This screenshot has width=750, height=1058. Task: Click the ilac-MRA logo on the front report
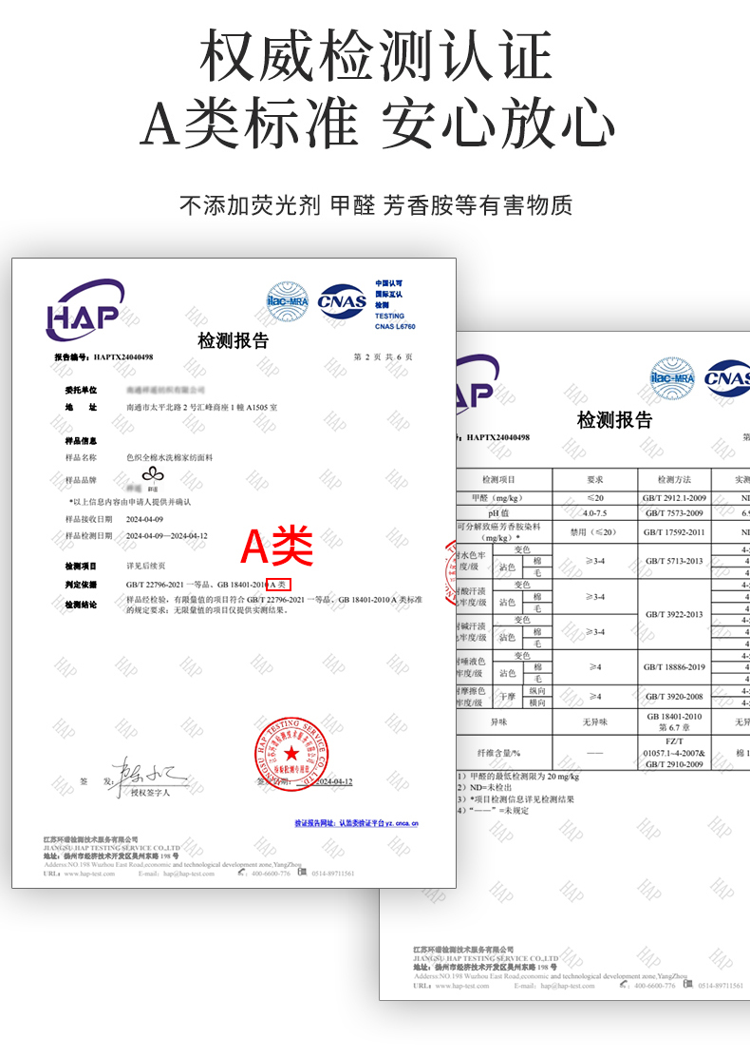288,301
